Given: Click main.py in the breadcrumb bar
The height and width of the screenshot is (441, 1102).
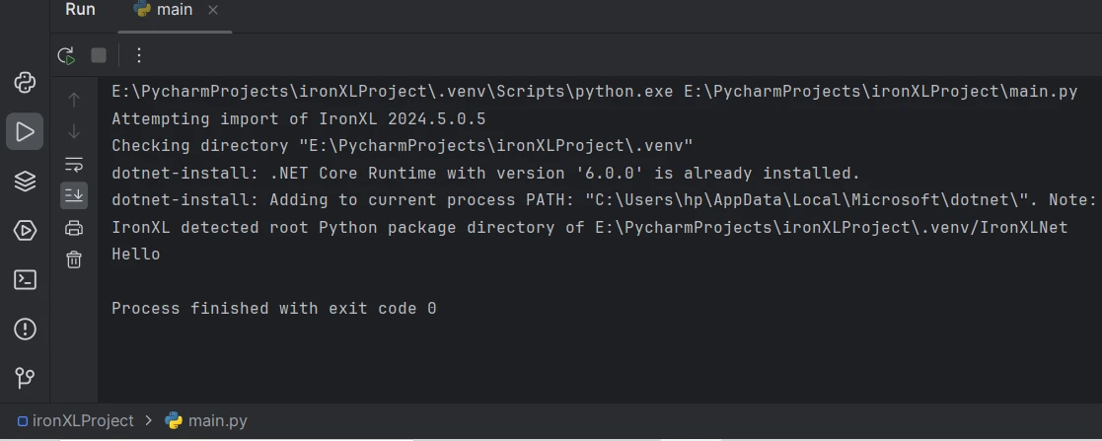Looking at the screenshot, I should pyautogui.click(x=217, y=420).
